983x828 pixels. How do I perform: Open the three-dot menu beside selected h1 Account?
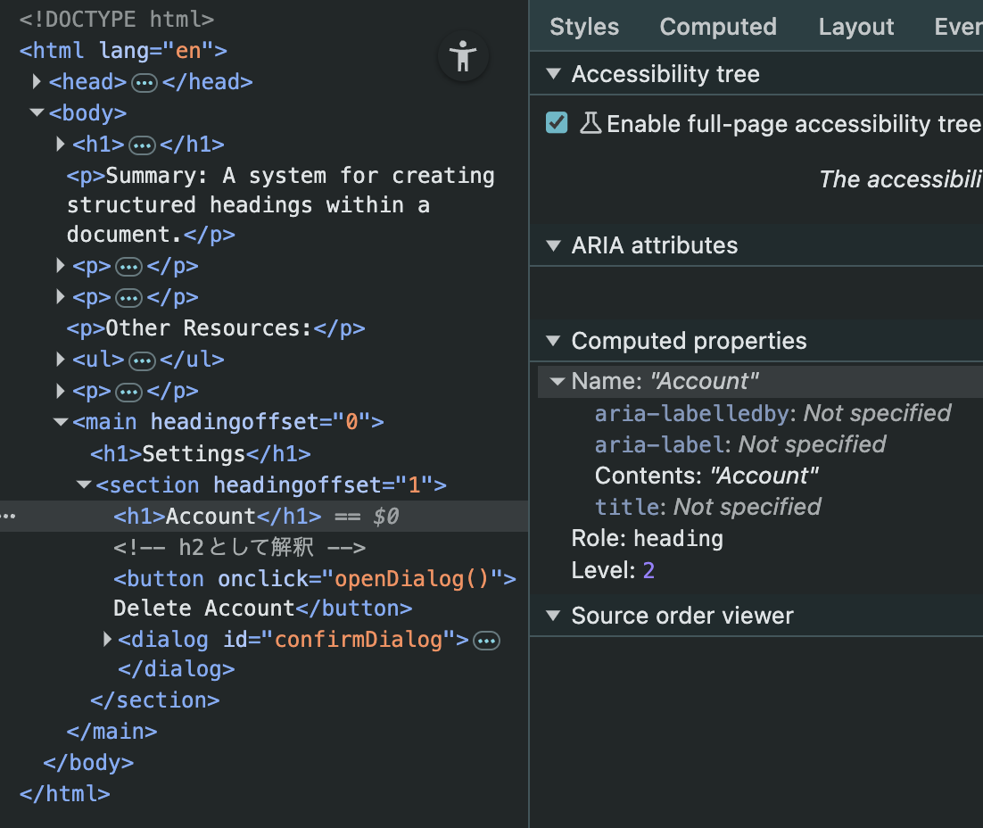pos(8,516)
